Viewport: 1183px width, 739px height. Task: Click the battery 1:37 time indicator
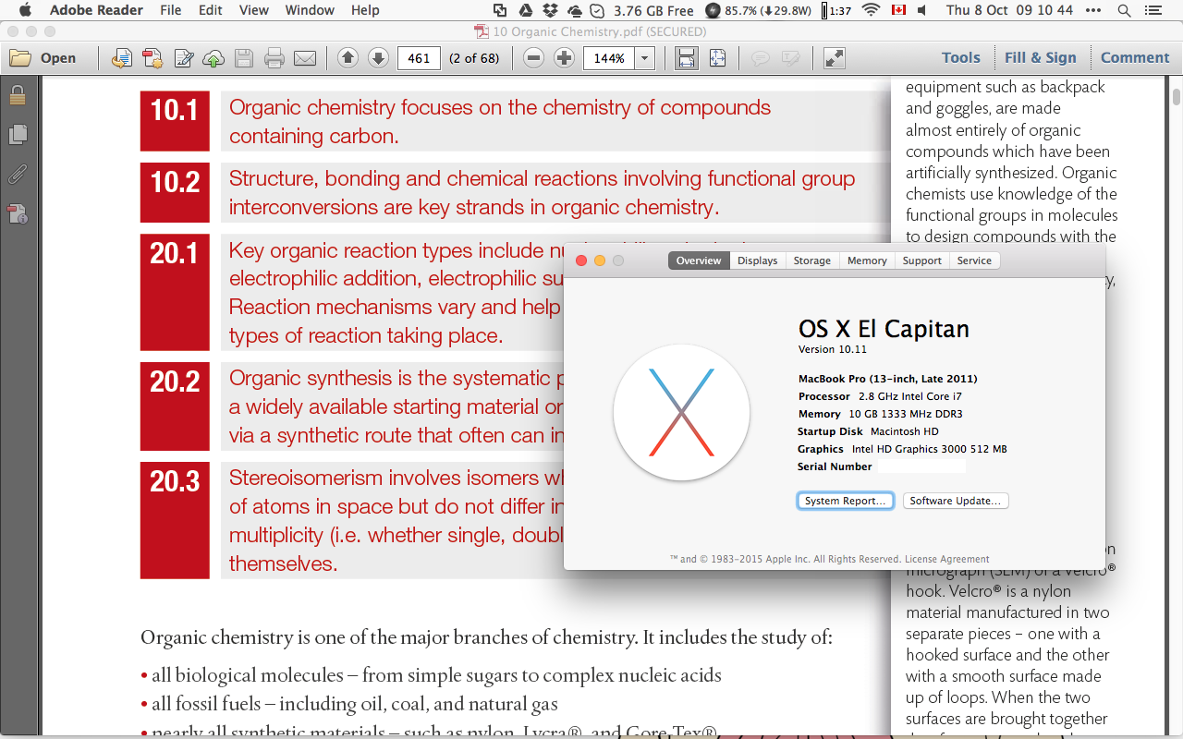[836, 10]
